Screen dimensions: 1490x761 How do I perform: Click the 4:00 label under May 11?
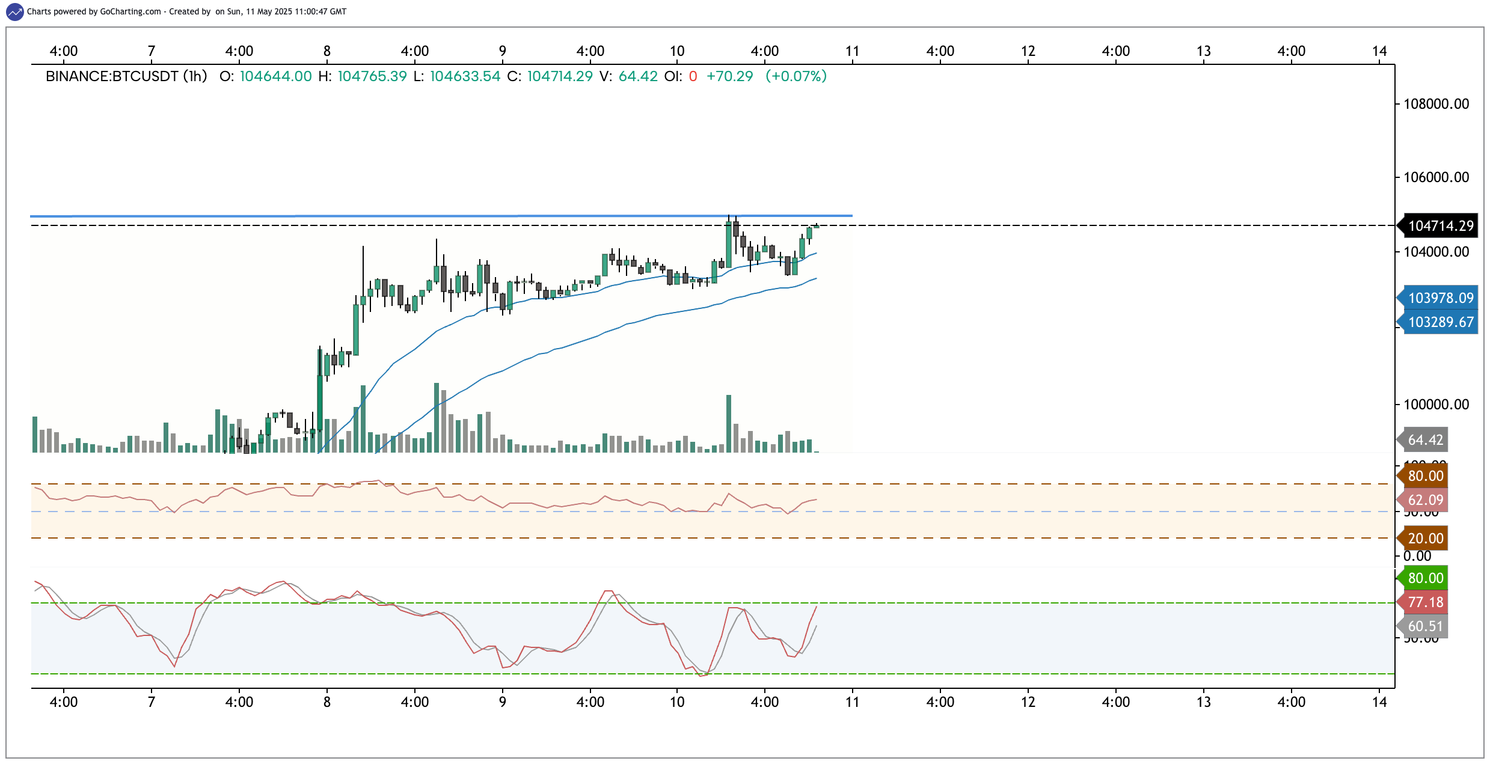940,703
